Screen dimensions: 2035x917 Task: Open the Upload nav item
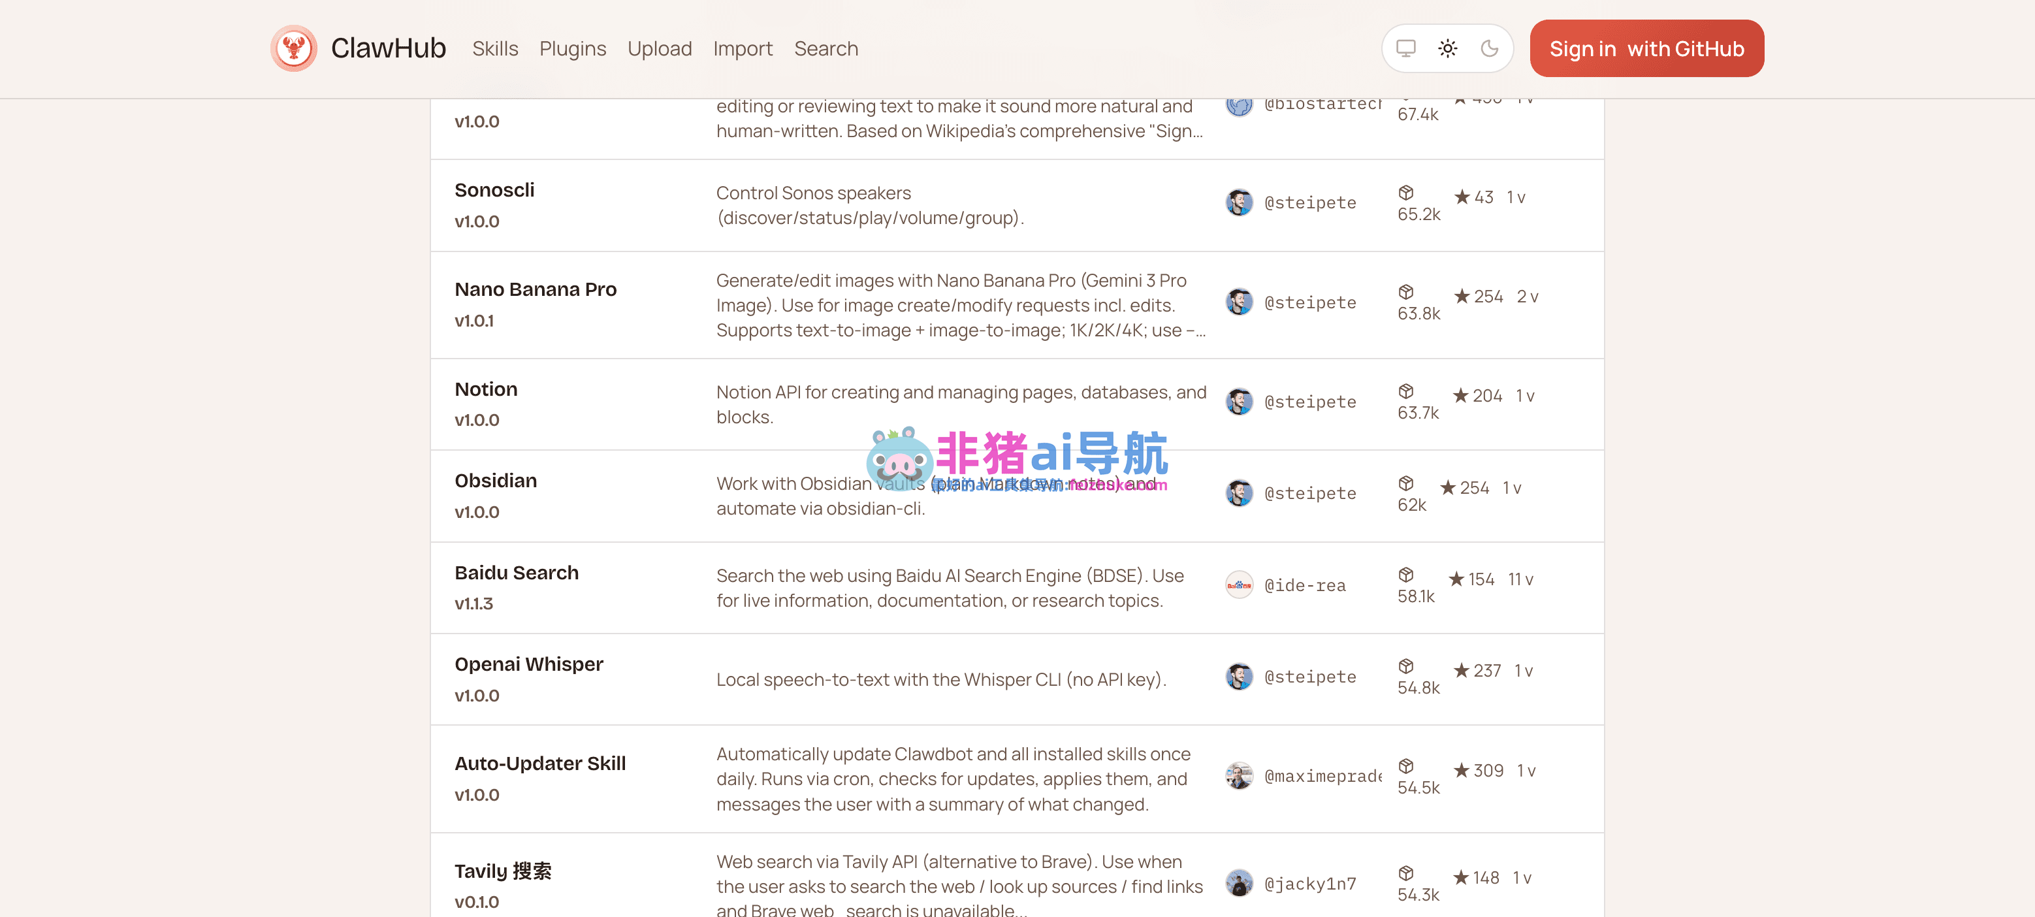click(660, 48)
